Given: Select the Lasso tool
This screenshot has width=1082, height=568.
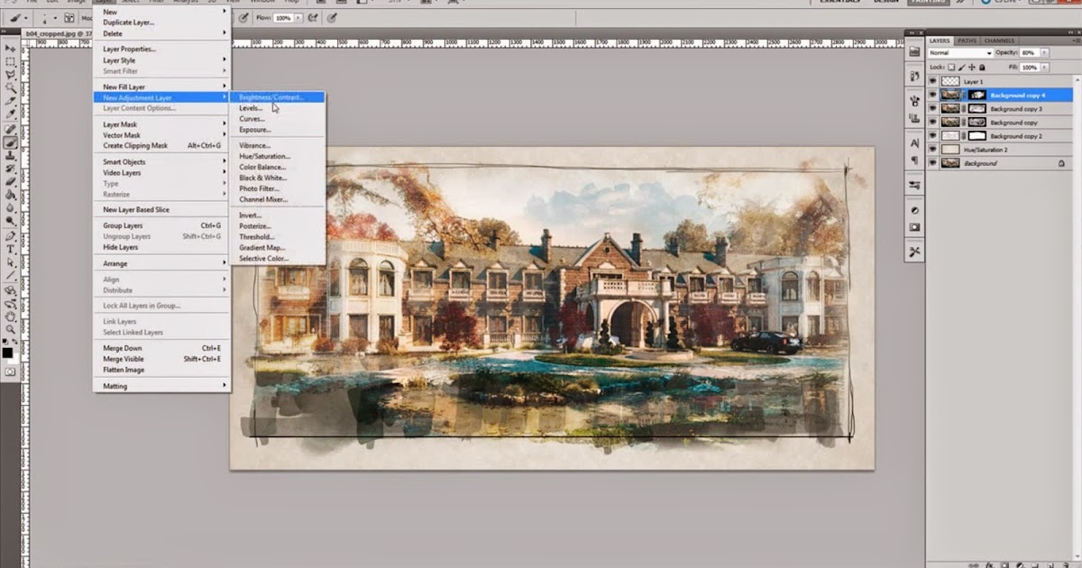Looking at the screenshot, I should (11, 75).
